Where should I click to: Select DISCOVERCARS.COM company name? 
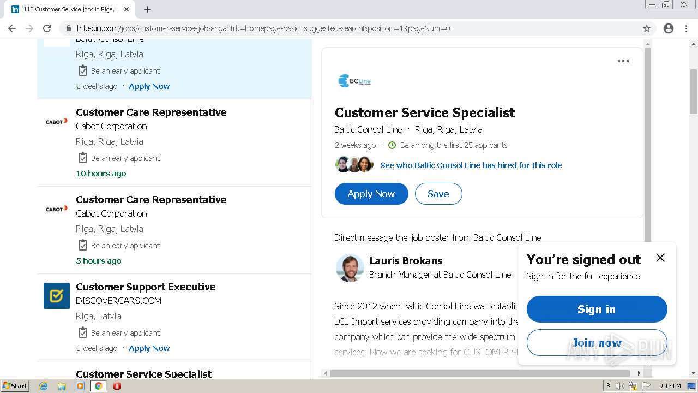[118, 301]
